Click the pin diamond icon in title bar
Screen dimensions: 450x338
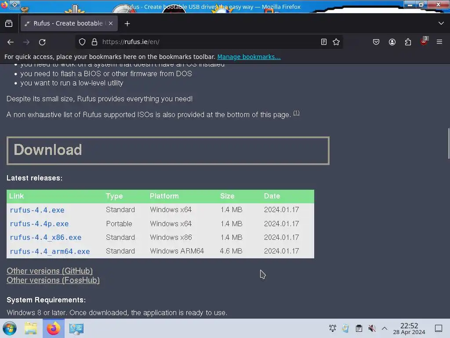coord(15,4)
